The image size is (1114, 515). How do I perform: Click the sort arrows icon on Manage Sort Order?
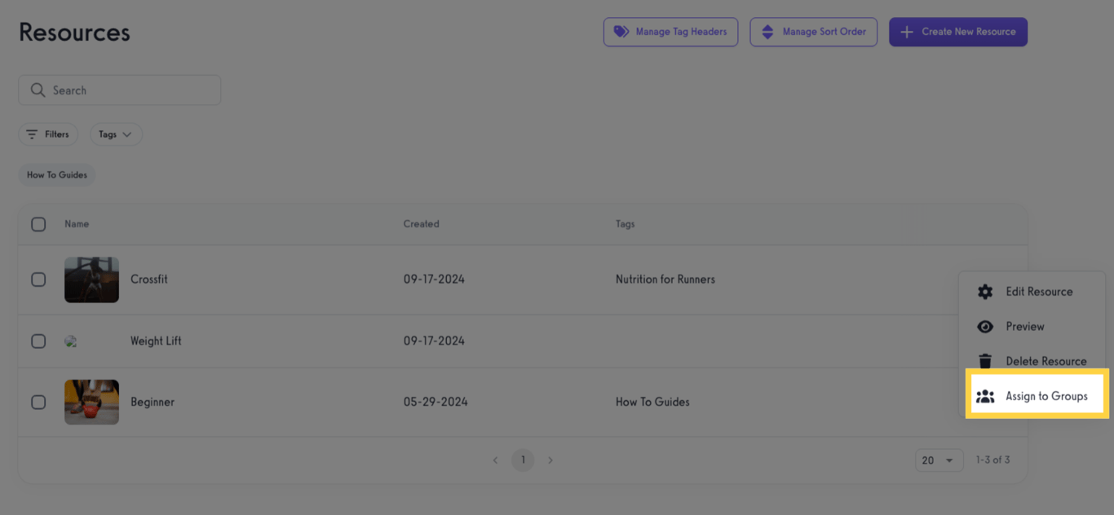click(x=767, y=31)
